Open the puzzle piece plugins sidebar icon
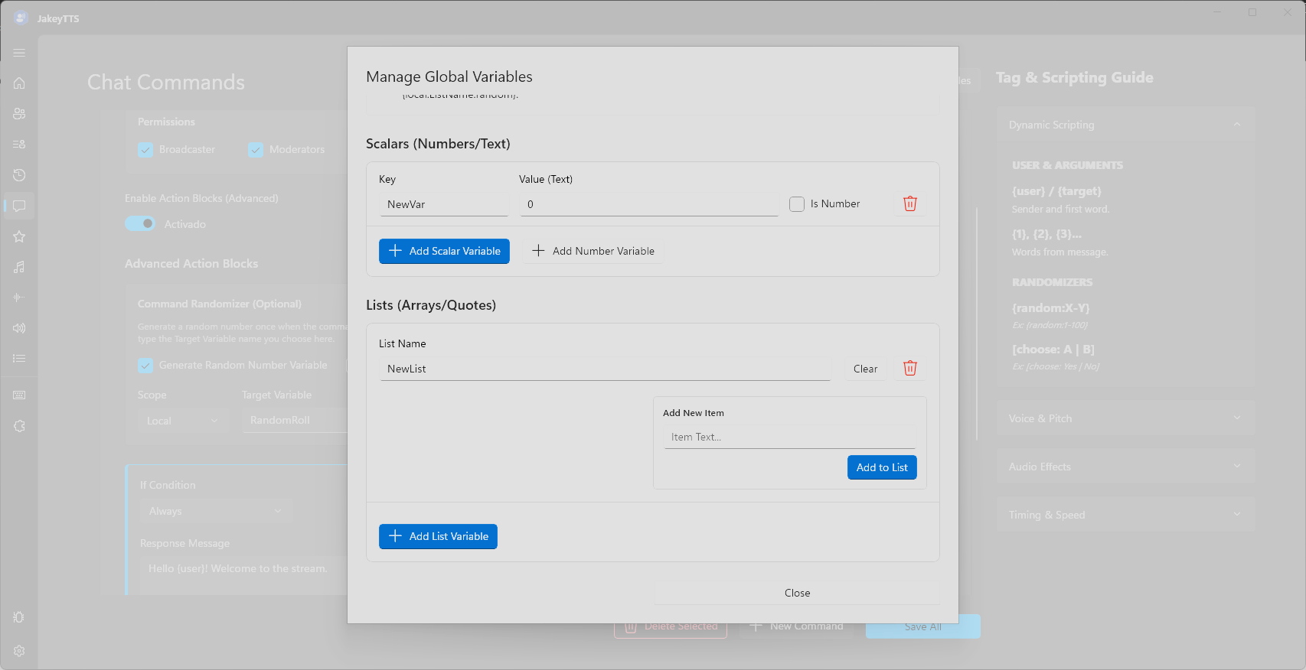The image size is (1306, 670). [x=19, y=426]
